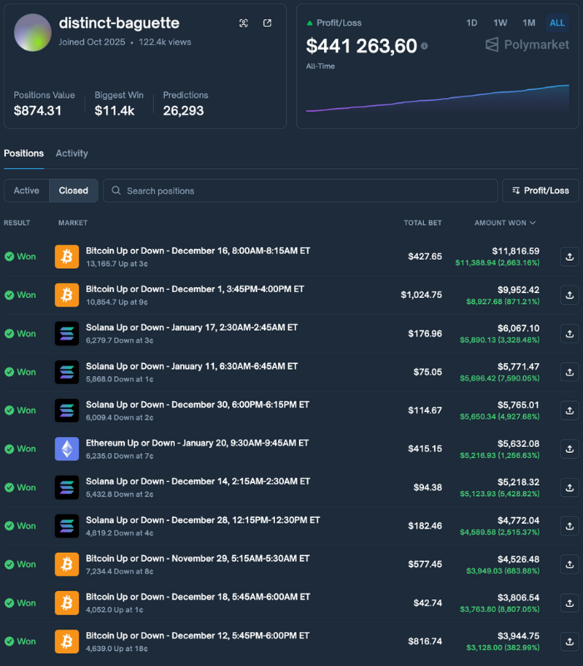Click share icon for Ethereum January 20 row
Screen dimensions: 583x666
coord(569,449)
